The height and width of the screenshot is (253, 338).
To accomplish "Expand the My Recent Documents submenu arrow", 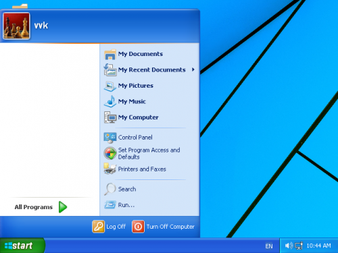I will (x=193, y=69).
